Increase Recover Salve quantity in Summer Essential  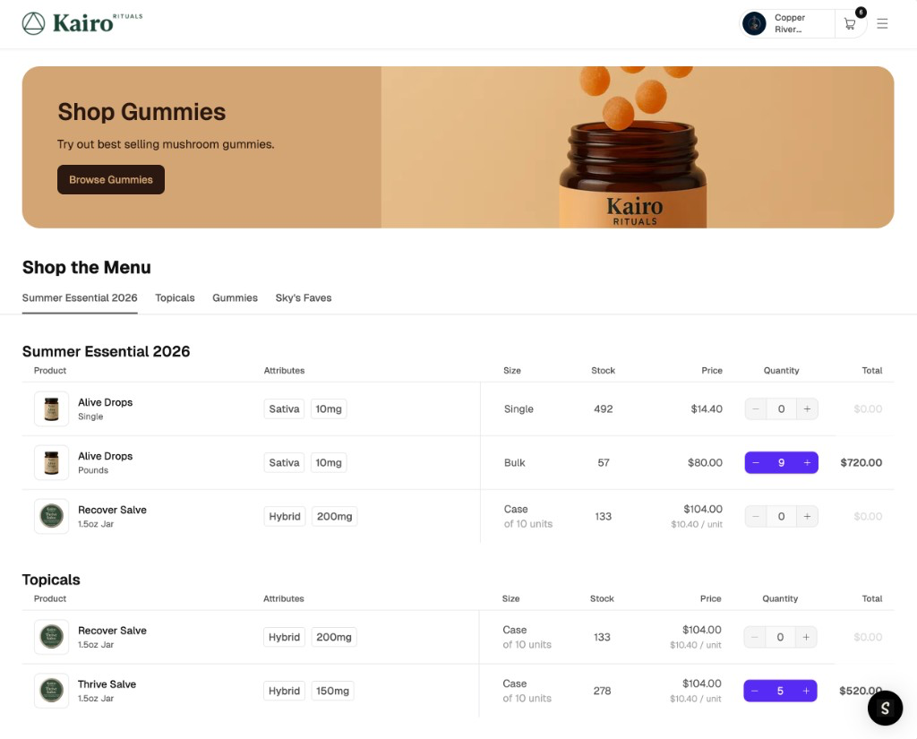(807, 517)
